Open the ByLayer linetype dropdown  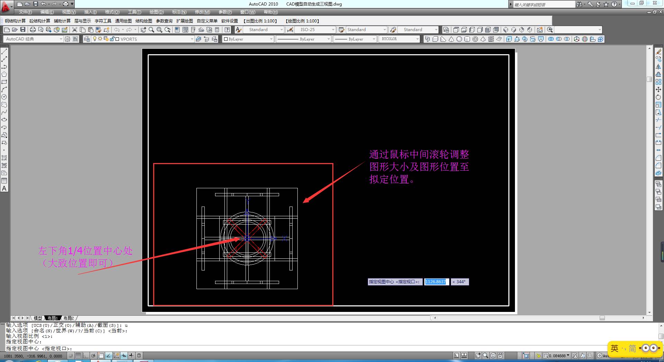coord(304,39)
